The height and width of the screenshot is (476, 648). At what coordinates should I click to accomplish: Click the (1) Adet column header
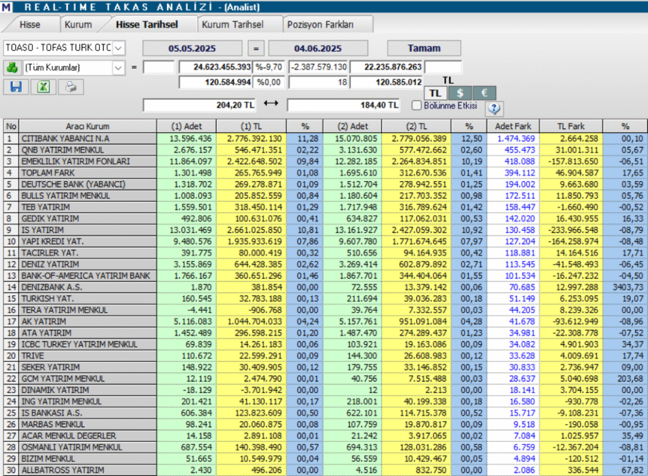(x=187, y=126)
